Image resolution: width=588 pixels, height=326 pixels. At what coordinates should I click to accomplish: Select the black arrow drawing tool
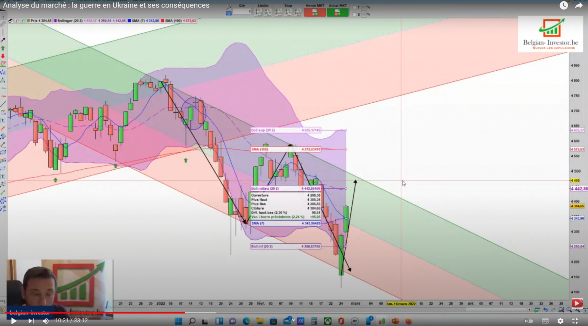click(3, 40)
